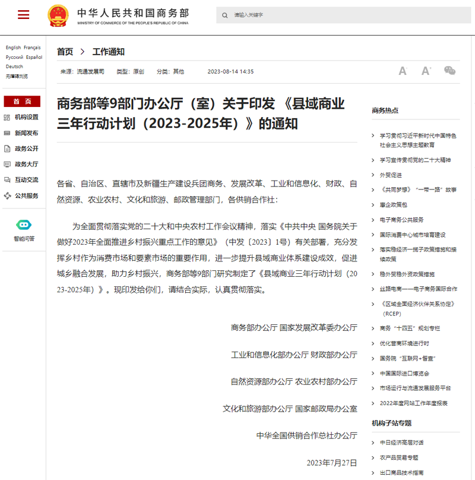This screenshot has width=475, height=480.
Task: Click the 机构设置 sidebar icon
Action: point(7,118)
